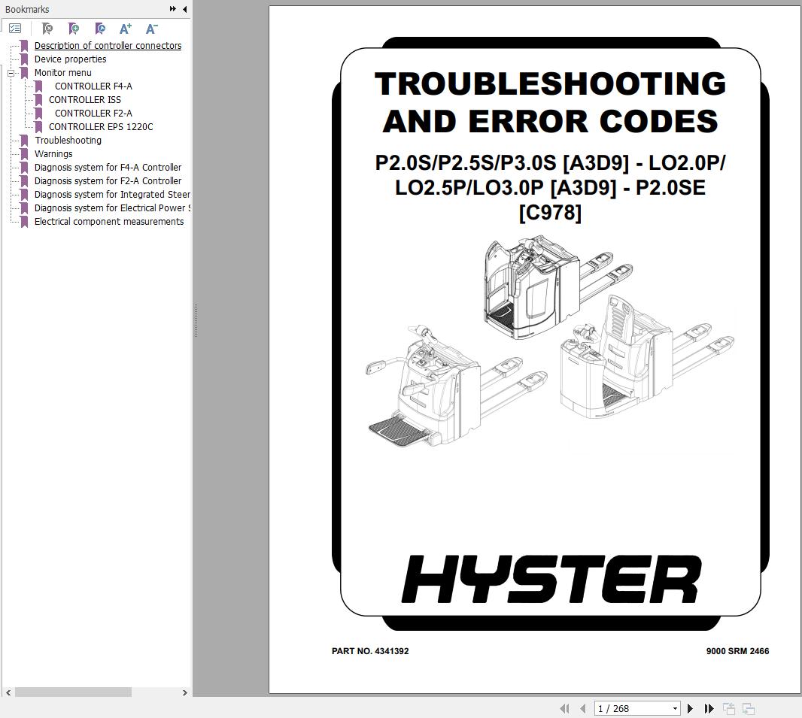This screenshot has height=718, width=802.
Task: Select the Device properties bookmark entry
Action: pos(69,59)
